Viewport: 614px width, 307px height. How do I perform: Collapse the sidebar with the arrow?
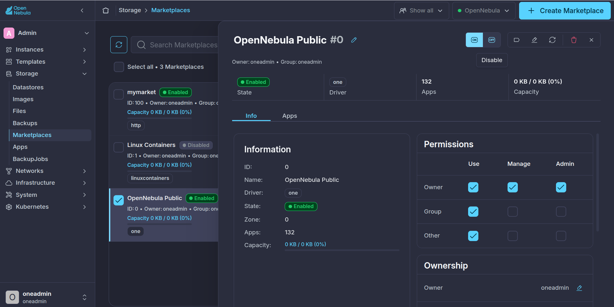82,11
